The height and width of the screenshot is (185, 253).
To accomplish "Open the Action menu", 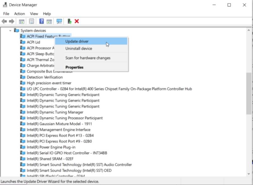I will [x=20, y=14].
